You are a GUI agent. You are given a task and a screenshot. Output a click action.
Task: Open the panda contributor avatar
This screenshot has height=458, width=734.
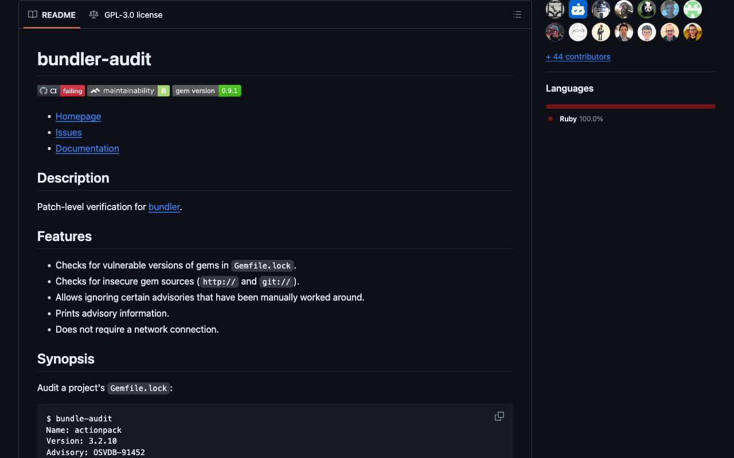[x=647, y=9]
